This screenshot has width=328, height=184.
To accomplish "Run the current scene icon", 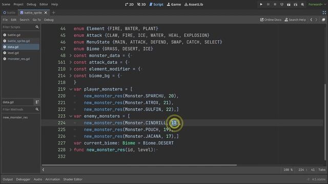I will coord(289,5).
